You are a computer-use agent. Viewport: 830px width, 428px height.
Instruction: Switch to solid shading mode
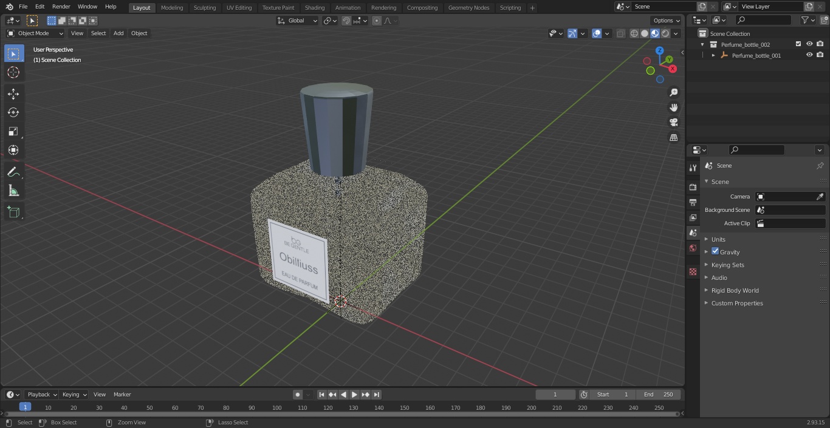pos(645,33)
